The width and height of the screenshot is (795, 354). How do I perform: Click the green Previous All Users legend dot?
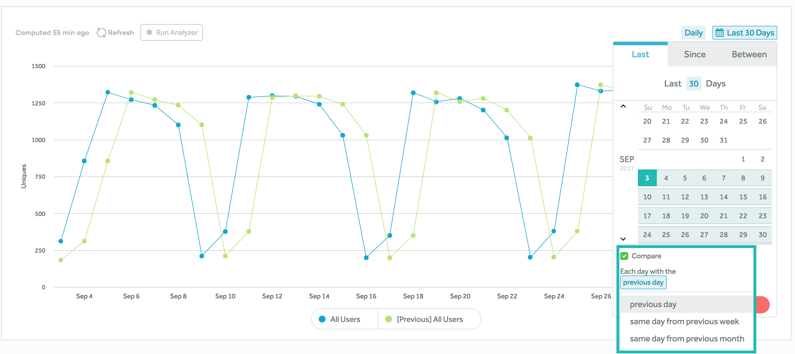[389, 319]
